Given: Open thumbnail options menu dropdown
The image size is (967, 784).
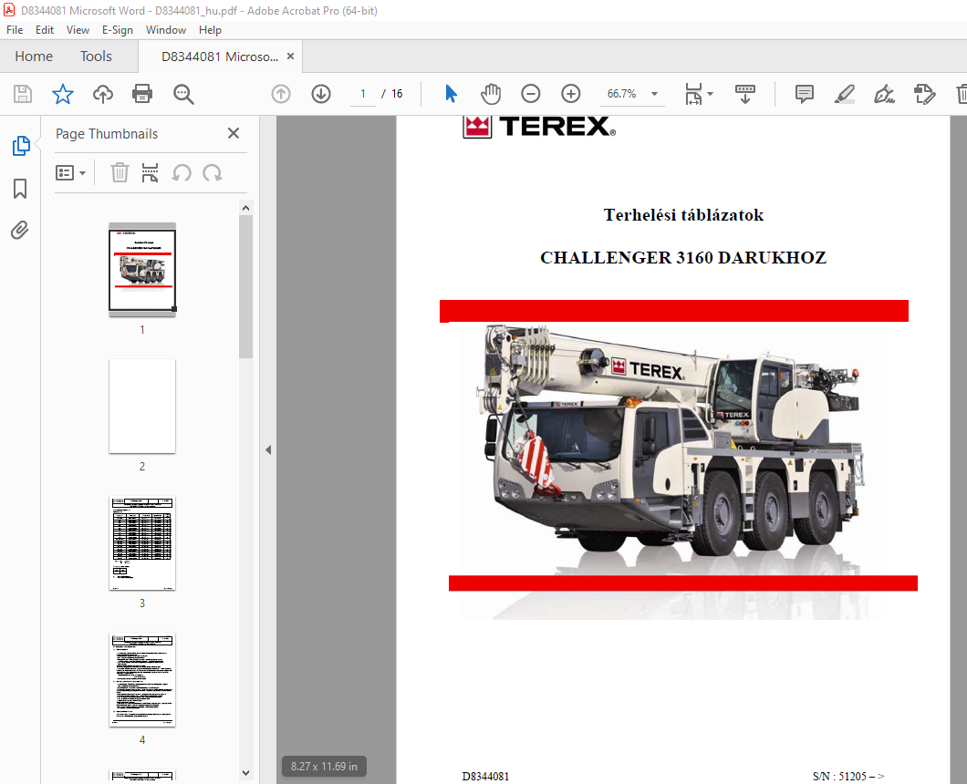Looking at the screenshot, I should 70,172.
